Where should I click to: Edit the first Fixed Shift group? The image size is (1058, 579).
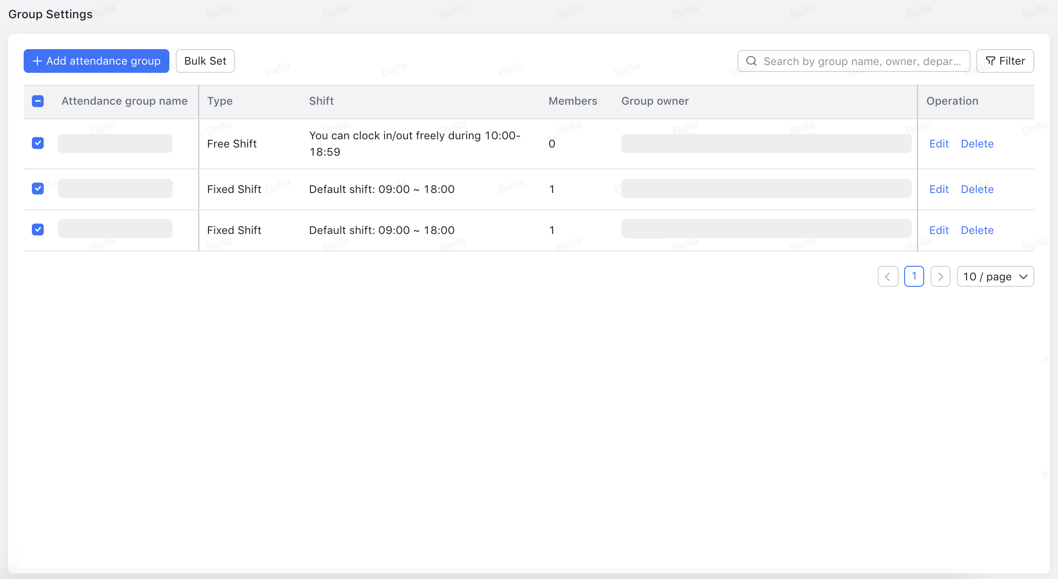pyautogui.click(x=939, y=189)
